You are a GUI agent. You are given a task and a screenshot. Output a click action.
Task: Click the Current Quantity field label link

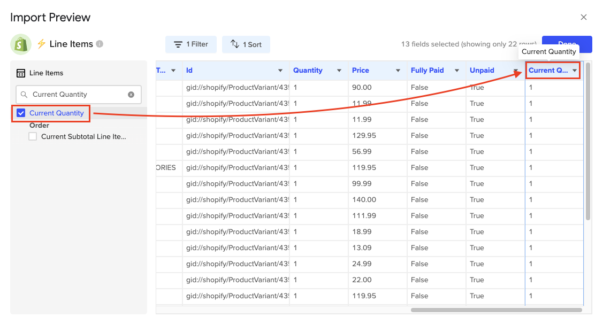57,113
